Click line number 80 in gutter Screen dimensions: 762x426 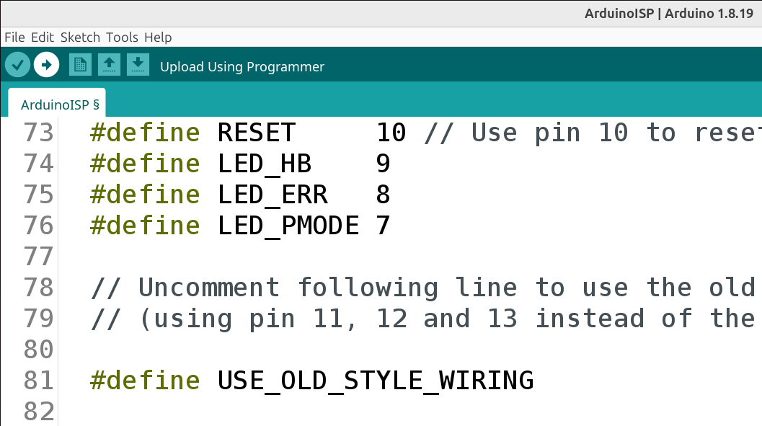[38, 350]
